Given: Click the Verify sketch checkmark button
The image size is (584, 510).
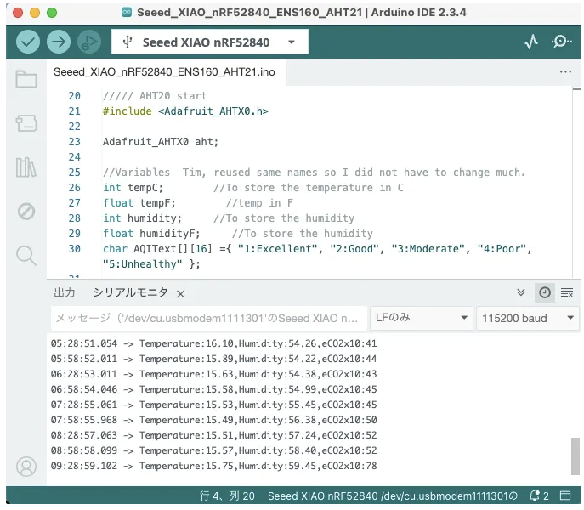Looking at the screenshot, I should (x=28, y=42).
